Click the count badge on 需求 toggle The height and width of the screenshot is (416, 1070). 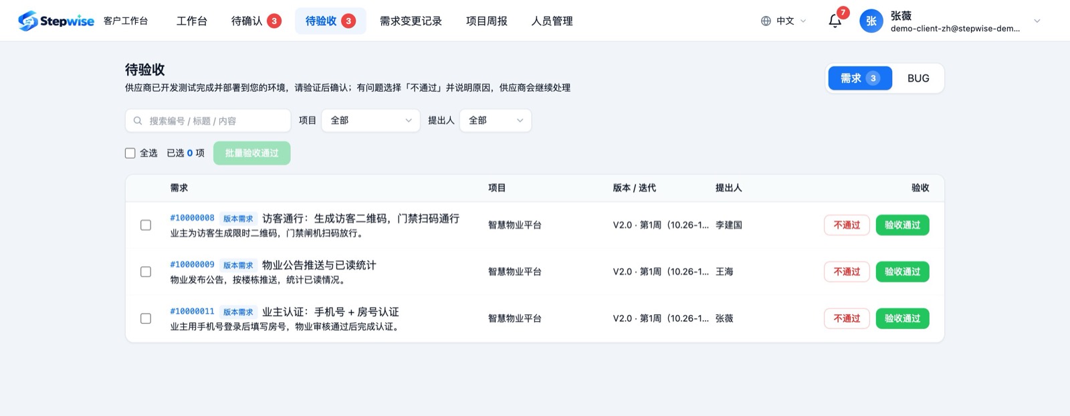(x=873, y=78)
